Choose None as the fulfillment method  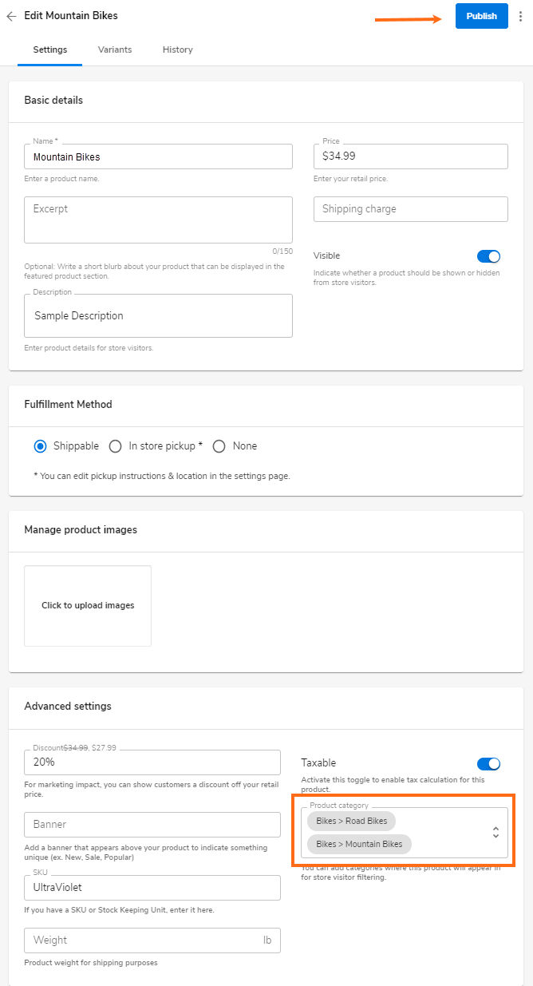[219, 445]
